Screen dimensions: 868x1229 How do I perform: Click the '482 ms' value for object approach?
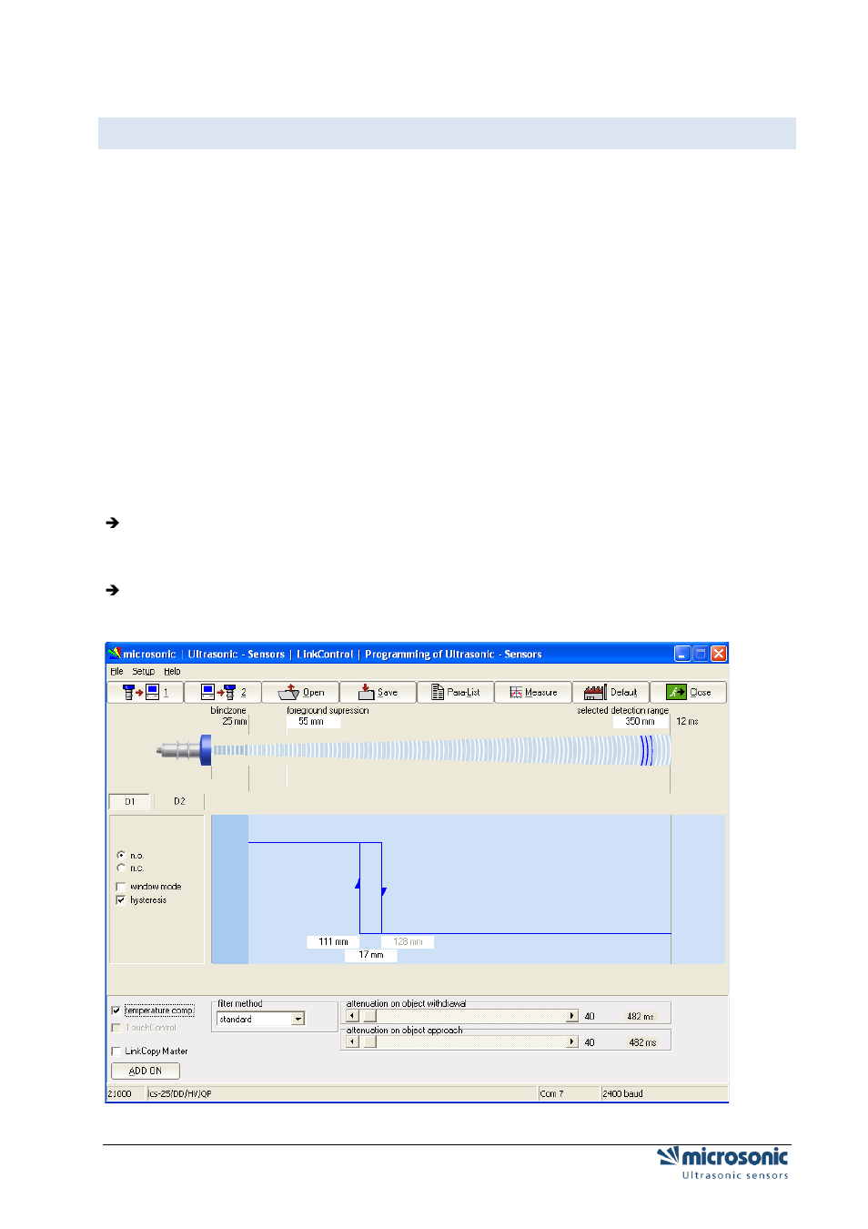click(642, 1042)
